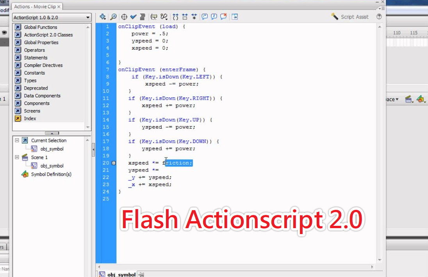Click the Scene 1 label in navigator

tap(39, 157)
